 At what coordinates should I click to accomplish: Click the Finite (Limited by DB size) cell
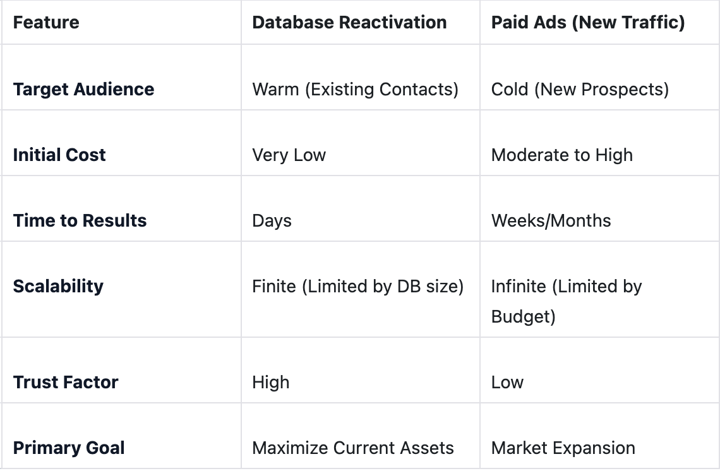[x=357, y=286]
